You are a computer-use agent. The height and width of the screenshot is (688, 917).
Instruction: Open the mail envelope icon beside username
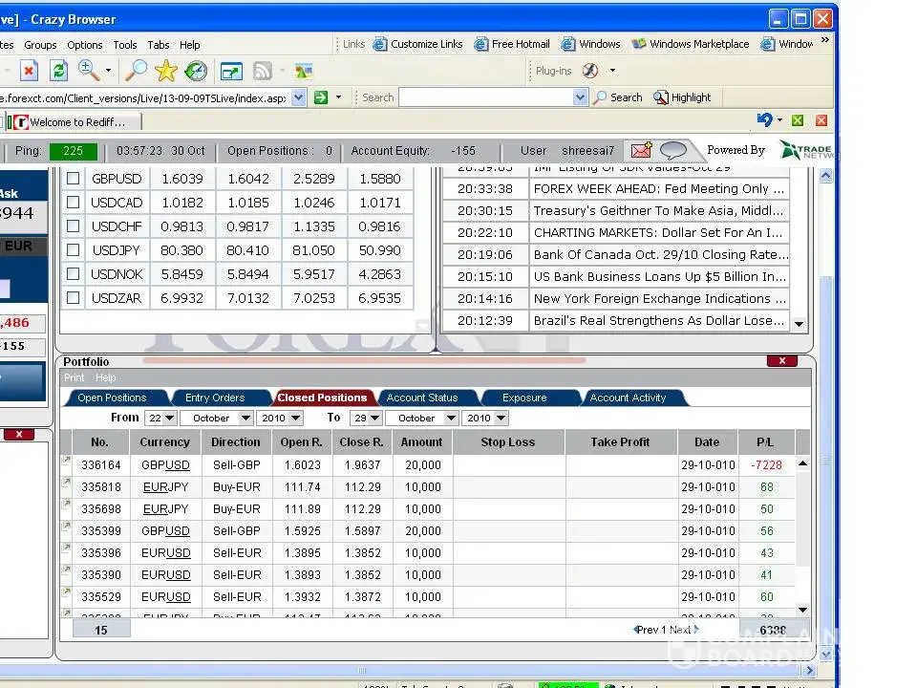pyautogui.click(x=641, y=150)
